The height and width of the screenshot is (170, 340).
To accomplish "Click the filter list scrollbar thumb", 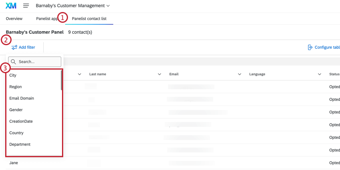I will point(62,80).
